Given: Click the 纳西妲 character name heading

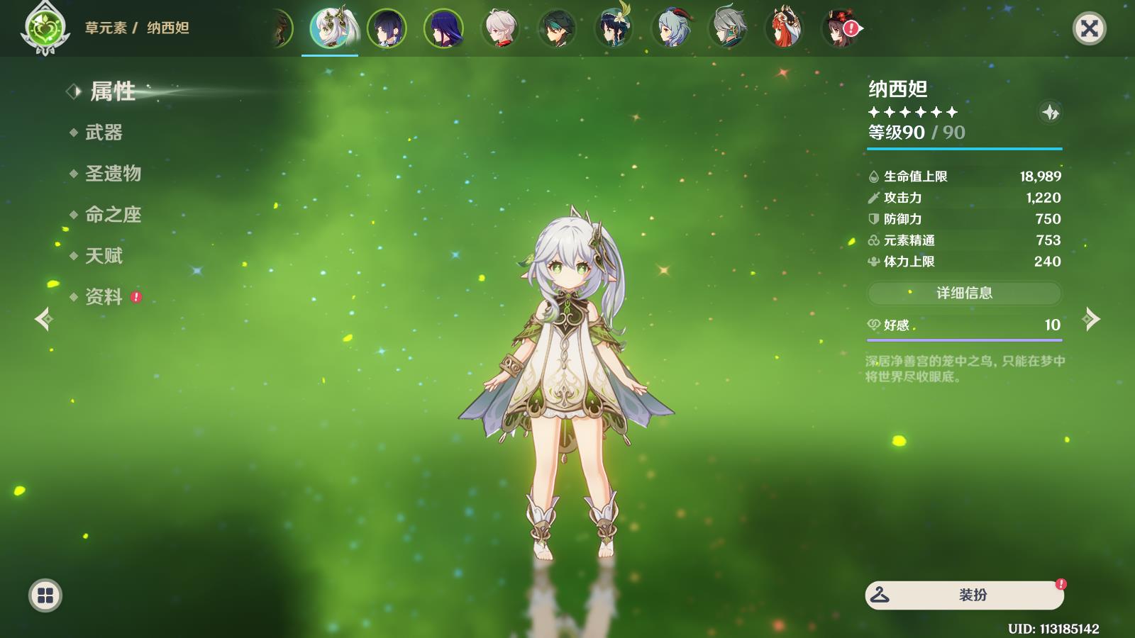Looking at the screenshot, I should 898,89.
